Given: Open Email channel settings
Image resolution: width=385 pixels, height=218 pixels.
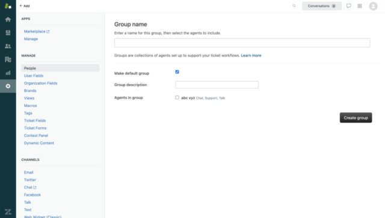Looking at the screenshot, I should pos(28,172).
